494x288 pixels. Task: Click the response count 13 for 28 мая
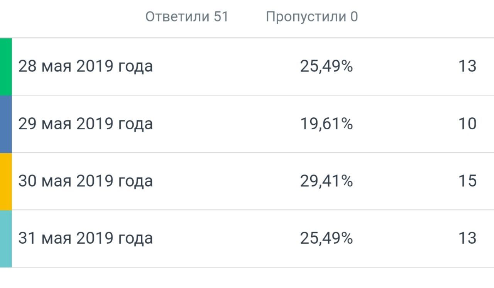(x=467, y=66)
